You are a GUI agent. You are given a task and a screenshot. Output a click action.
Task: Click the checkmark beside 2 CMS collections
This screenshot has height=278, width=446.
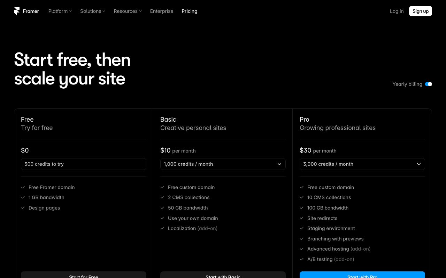162,197
